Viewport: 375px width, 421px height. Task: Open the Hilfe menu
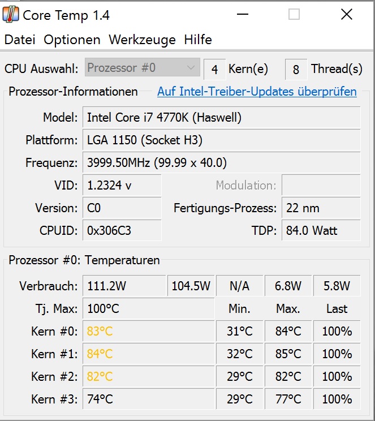click(x=198, y=40)
